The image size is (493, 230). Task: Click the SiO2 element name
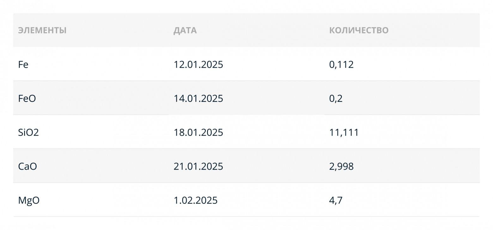[x=28, y=132]
